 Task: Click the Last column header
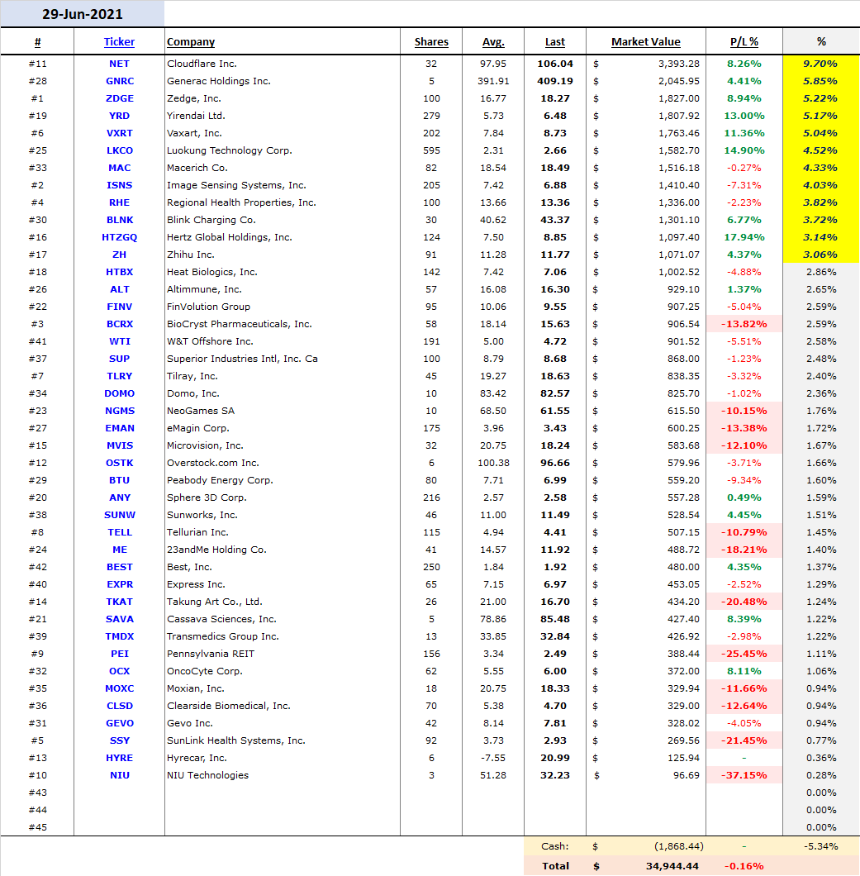(x=554, y=42)
